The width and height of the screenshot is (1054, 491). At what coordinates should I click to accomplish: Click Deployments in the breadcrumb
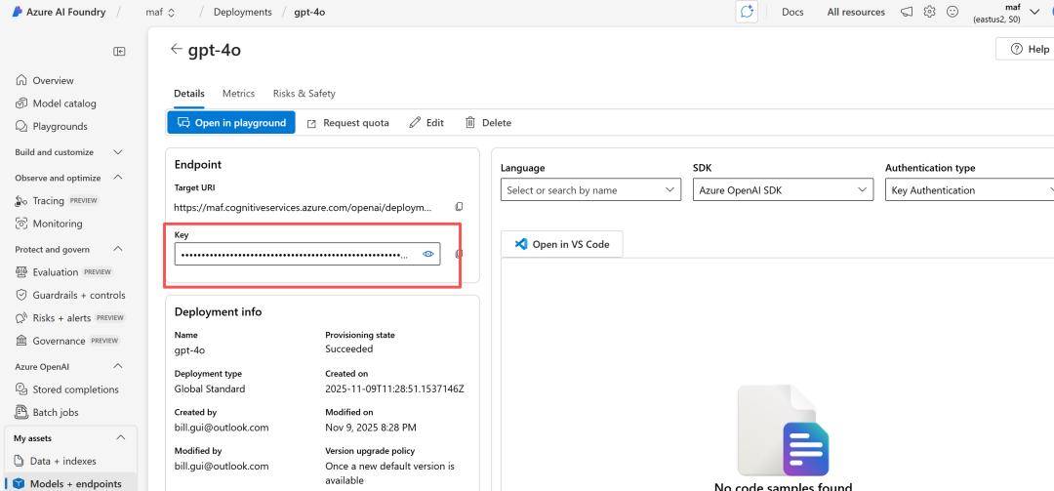[243, 12]
